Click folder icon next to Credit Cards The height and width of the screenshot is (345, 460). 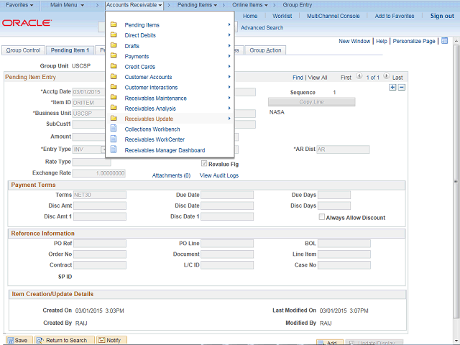point(114,67)
